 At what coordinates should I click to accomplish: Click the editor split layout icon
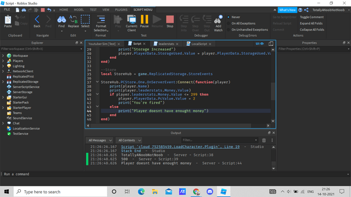[x=271, y=44]
